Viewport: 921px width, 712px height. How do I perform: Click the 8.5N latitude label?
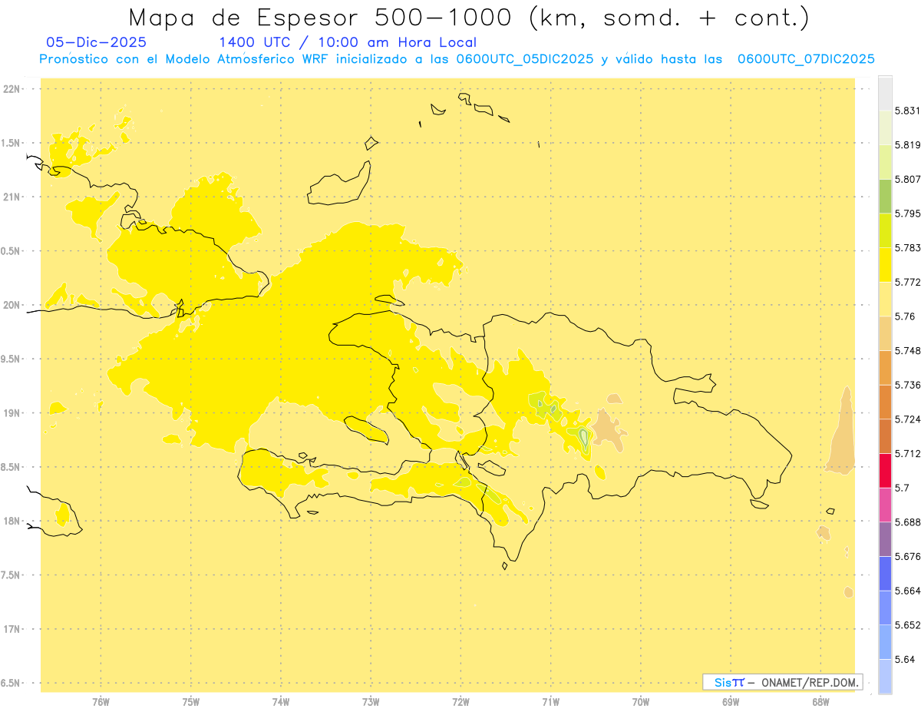(11, 467)
